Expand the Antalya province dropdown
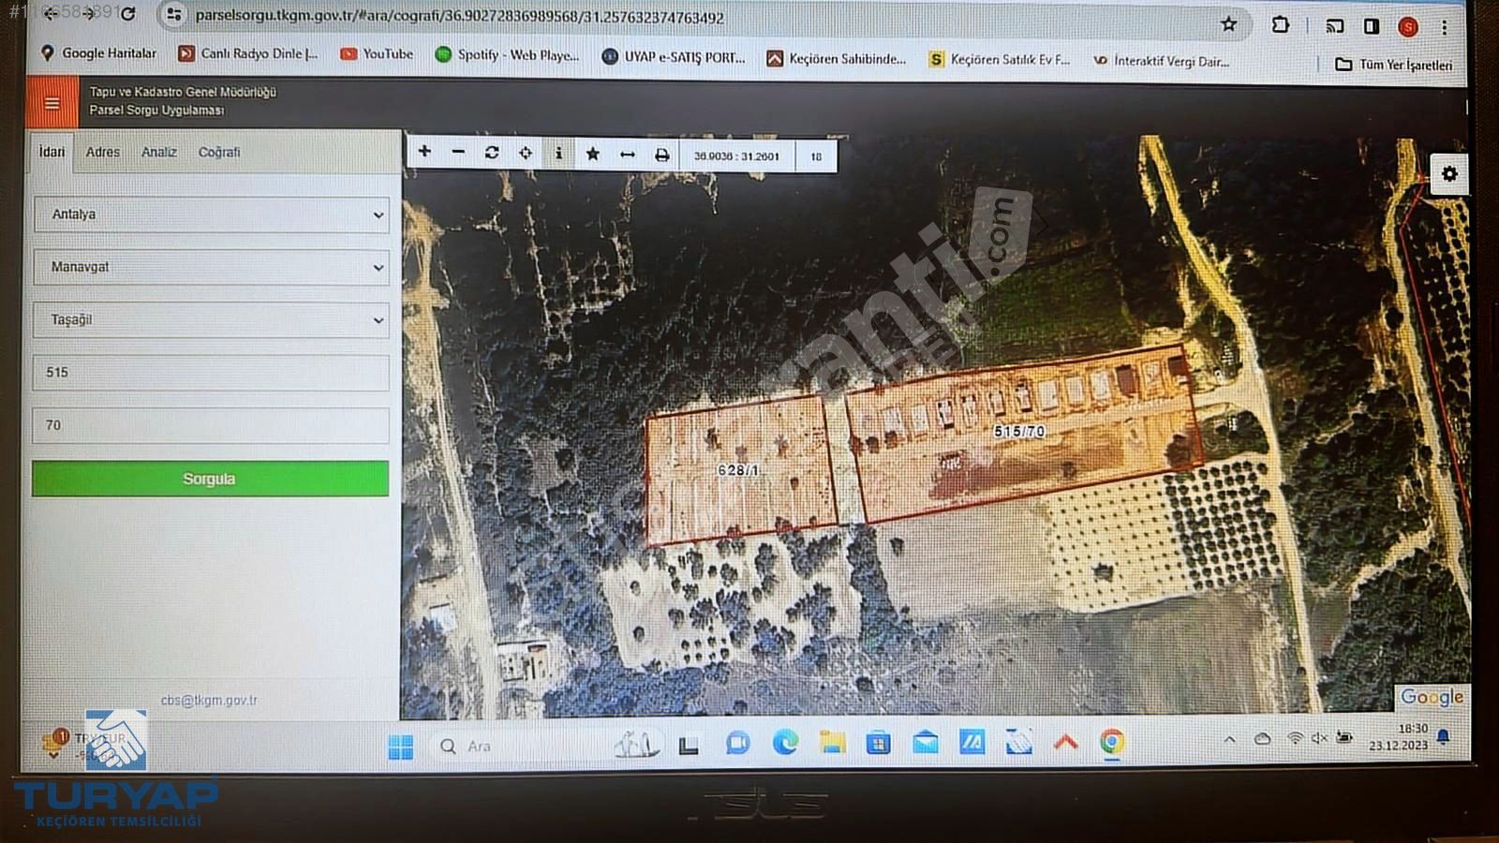Viewport: 1499px width, 843px height. coord(211,214)
